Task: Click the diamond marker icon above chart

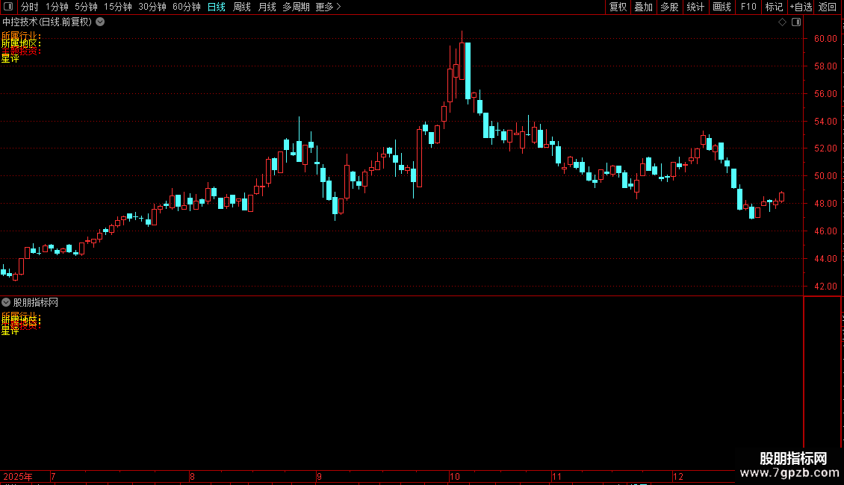Action: click(783, 22)
